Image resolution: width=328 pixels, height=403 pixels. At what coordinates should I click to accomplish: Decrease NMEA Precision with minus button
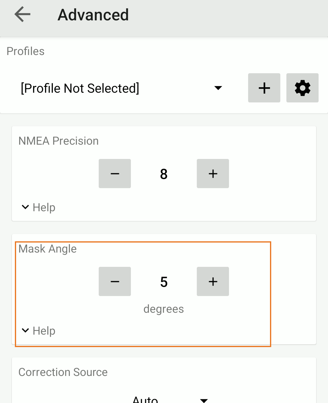pyautogui.click(x=115, y=174)
